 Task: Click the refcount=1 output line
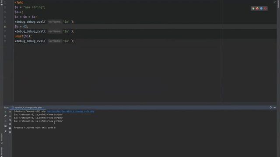click(38, 121)
